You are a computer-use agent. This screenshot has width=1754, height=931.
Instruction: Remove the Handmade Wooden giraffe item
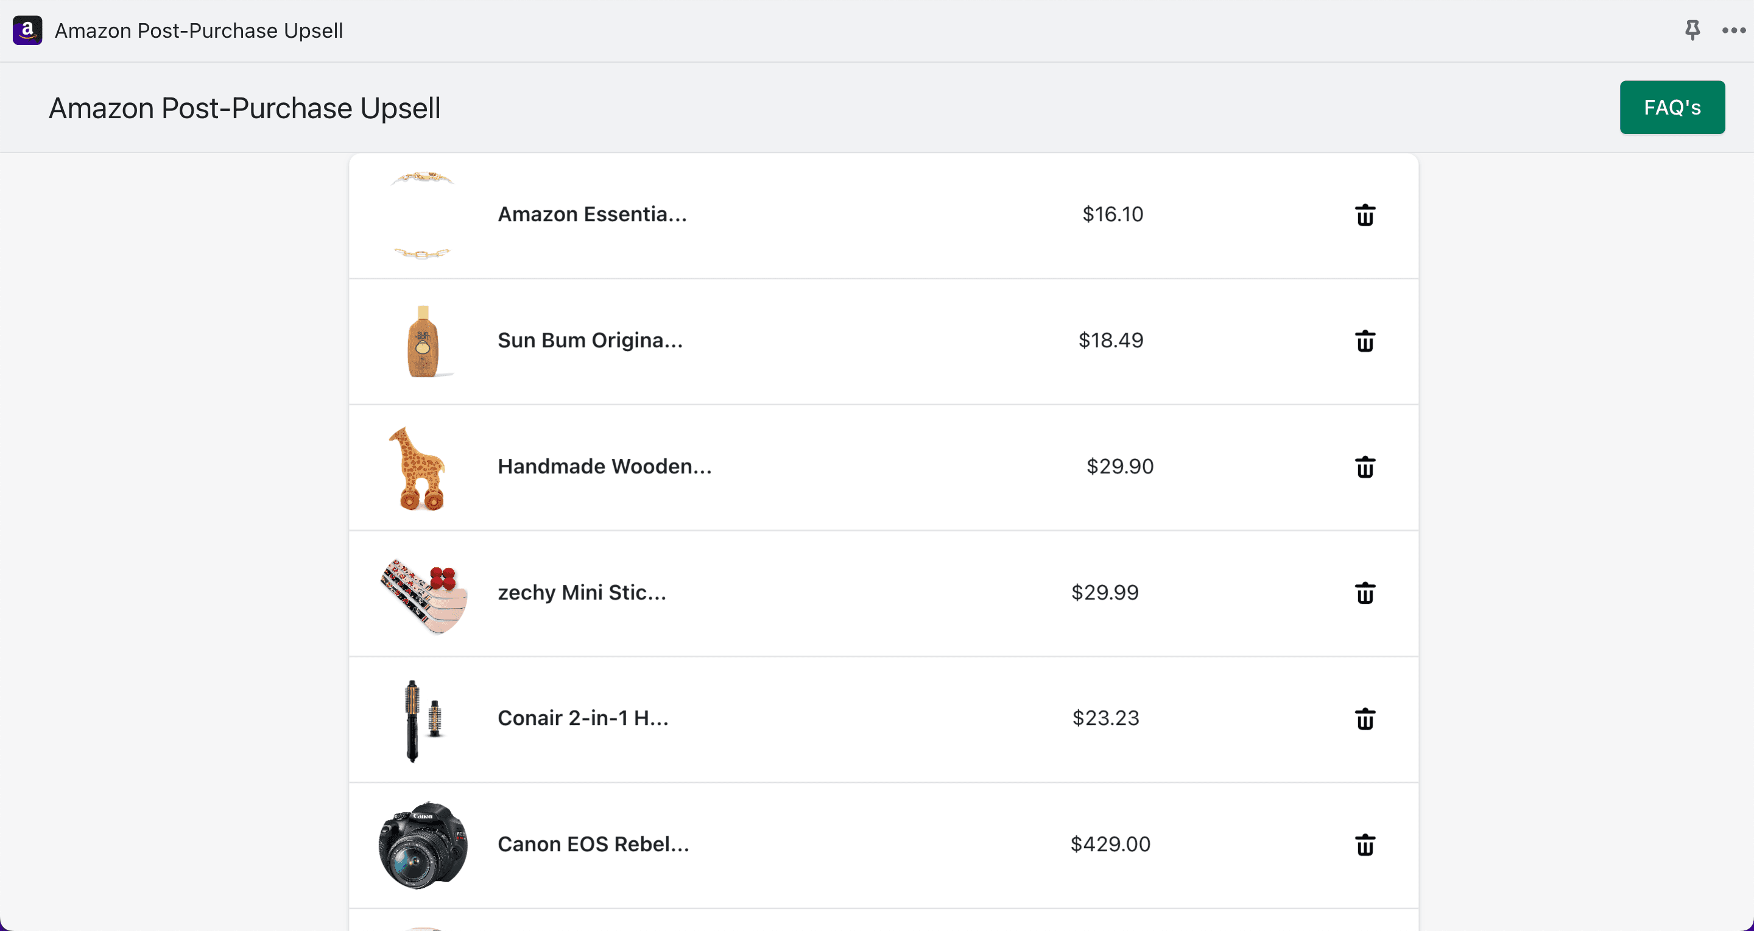(1364, 467)
